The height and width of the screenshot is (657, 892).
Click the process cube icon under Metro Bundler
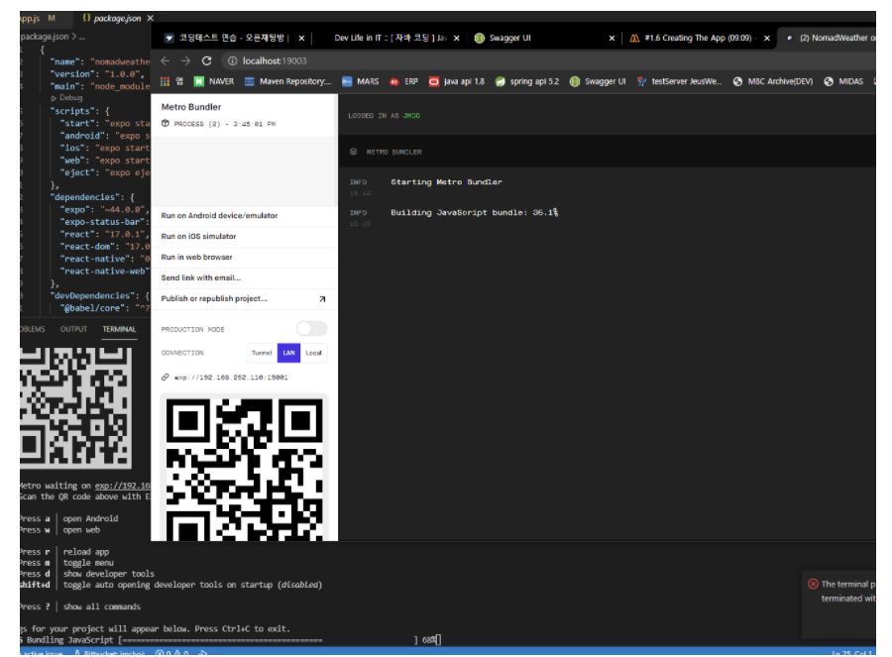pyautogui.click(x=165, y=124)
